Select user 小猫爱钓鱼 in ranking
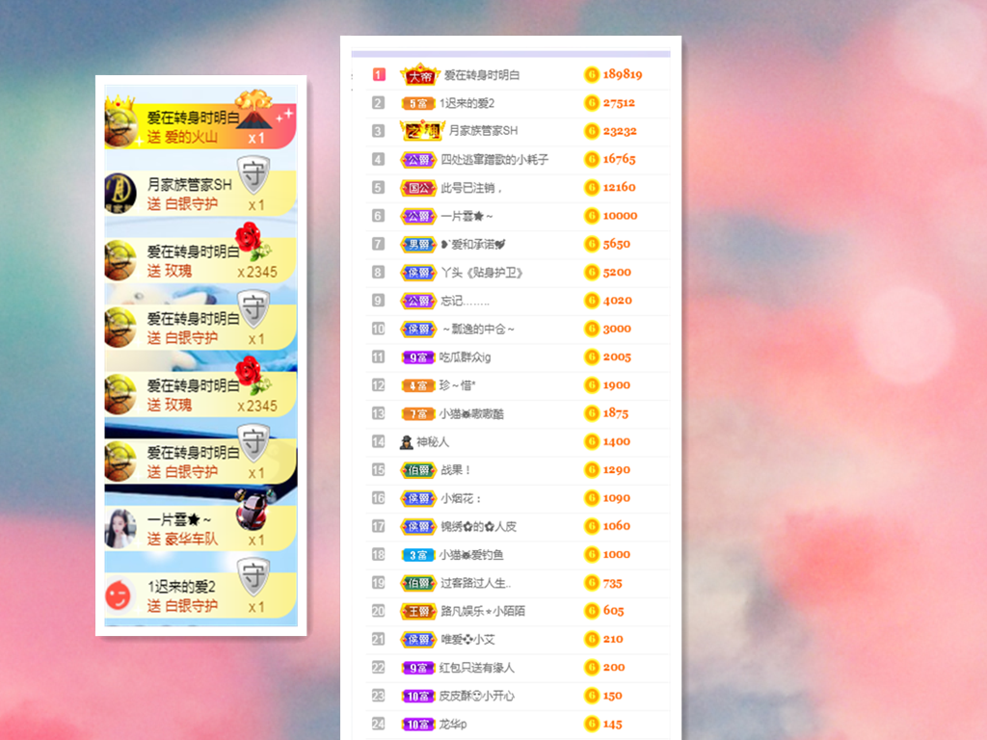 471,555
